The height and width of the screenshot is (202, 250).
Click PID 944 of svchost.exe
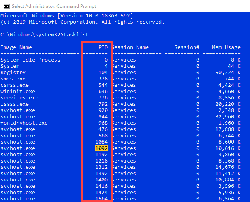[x=103, y=117]
